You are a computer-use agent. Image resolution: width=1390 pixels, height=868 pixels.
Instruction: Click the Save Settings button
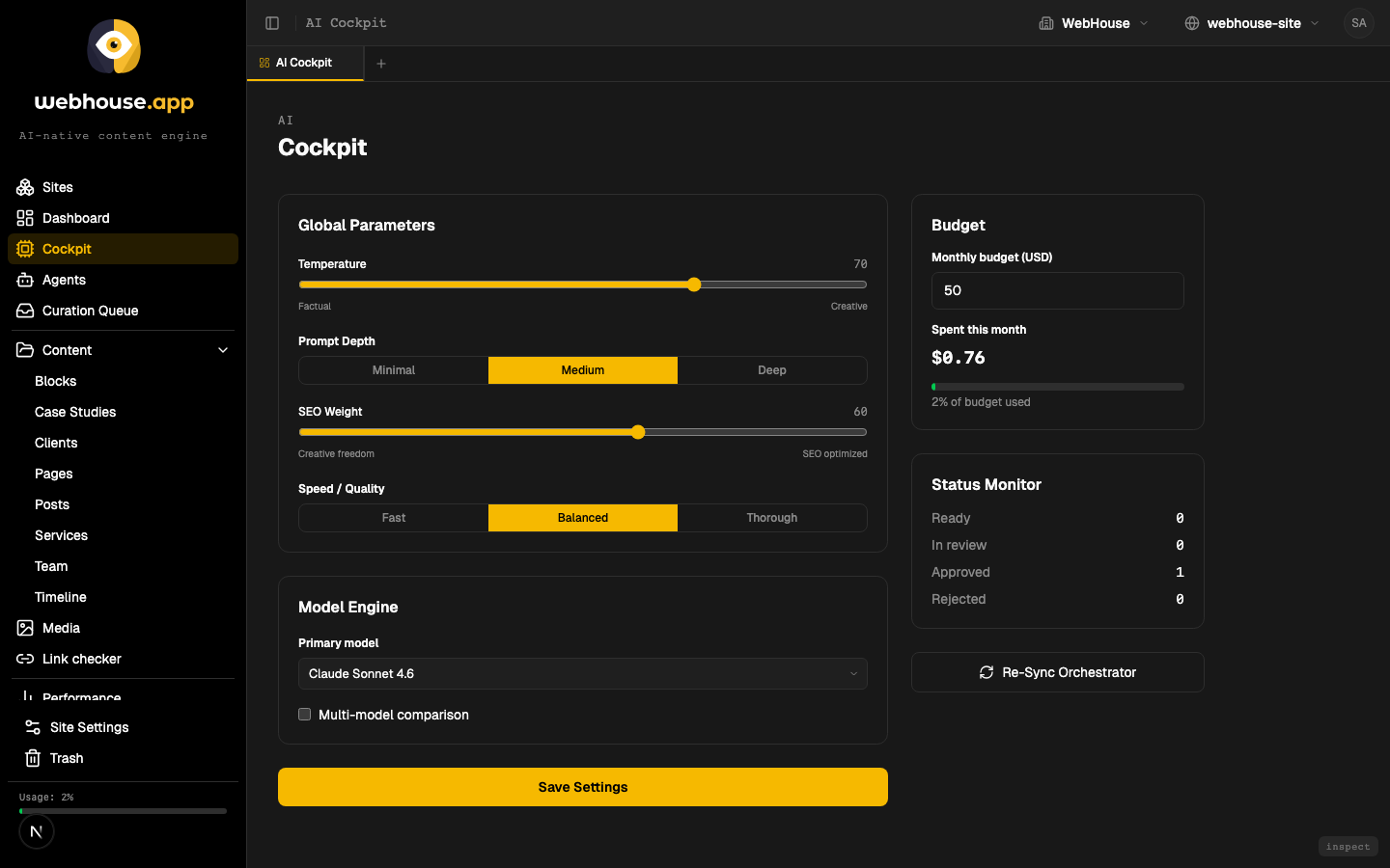[583, 787]
